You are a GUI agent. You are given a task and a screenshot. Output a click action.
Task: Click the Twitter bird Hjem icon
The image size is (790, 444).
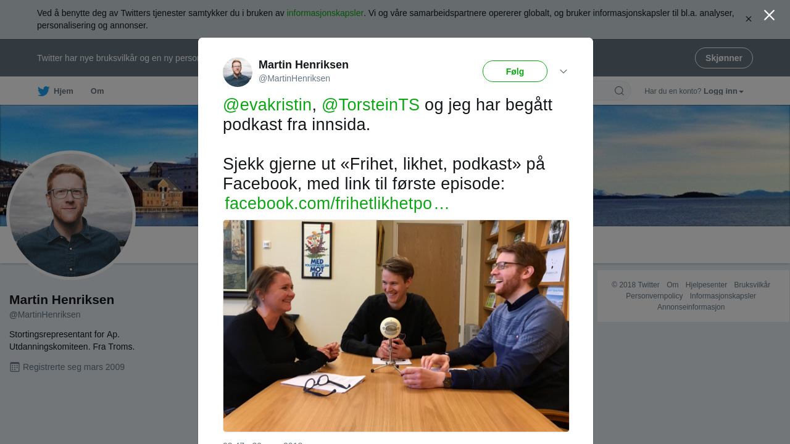[x=43, y=91]
